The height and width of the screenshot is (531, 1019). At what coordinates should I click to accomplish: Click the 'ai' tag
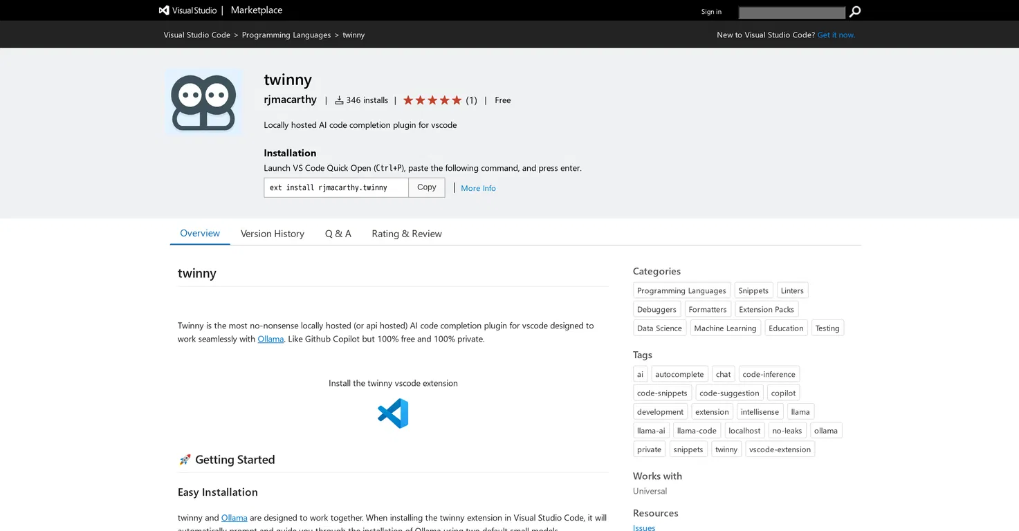click(640, 374)
